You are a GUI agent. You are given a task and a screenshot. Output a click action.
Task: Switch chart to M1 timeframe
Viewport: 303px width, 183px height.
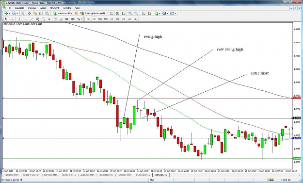(88, 19)
